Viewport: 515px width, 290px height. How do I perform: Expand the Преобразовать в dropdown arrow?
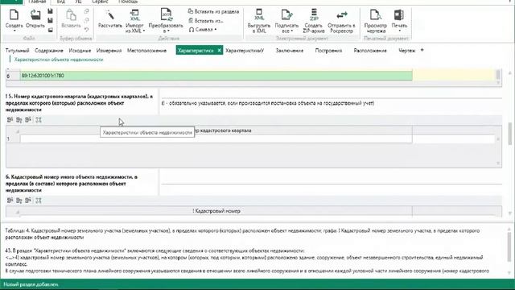168,31
